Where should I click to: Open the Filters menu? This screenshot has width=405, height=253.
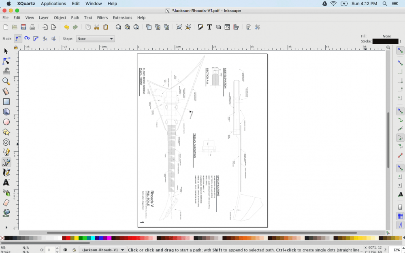[102, 18]
